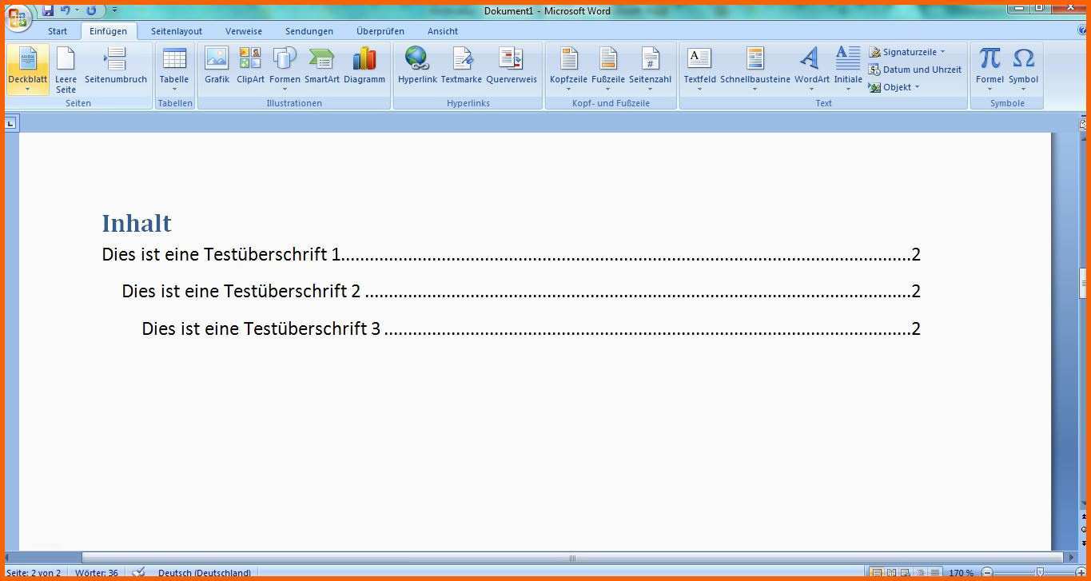The width and height of the screenshot is (1091, 581).
Task: Open the Kopfzeile header dropdown
Action: pos(568,70)
